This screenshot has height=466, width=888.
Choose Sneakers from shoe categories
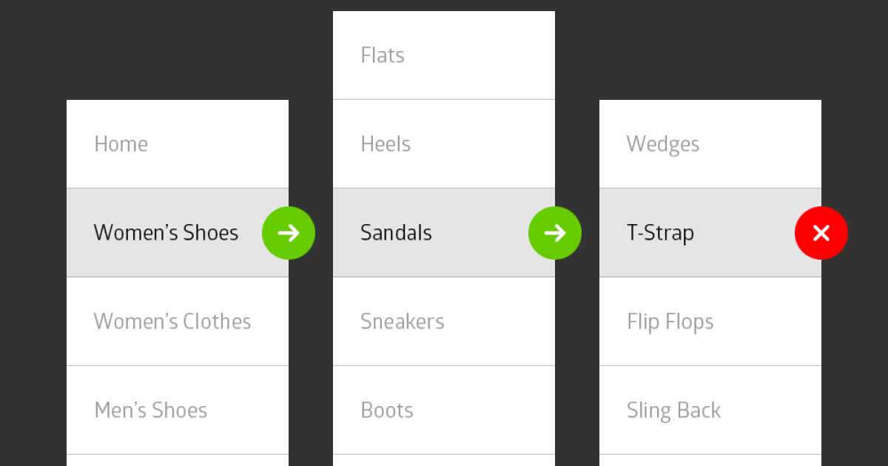pos(403,322)
